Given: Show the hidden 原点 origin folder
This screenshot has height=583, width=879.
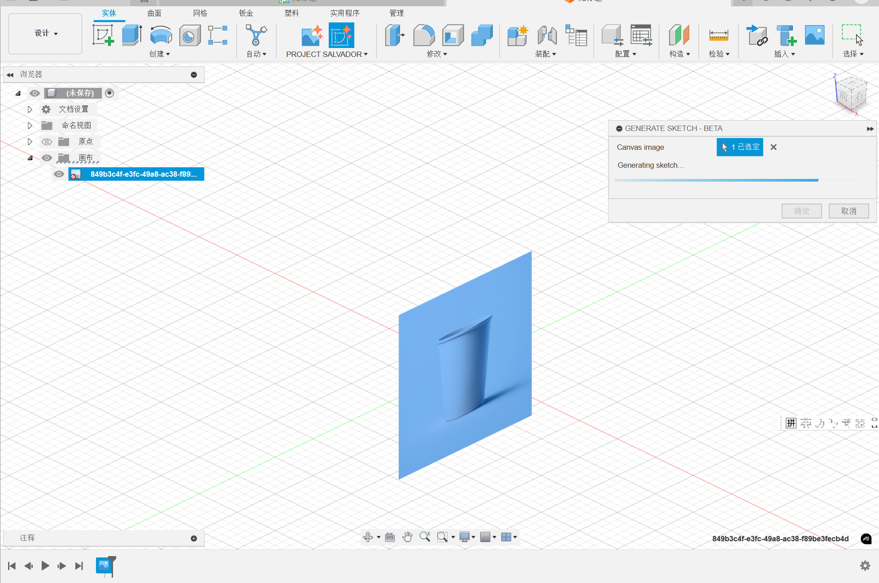Looking at the screenshot, I should click(x=47, y=142).
